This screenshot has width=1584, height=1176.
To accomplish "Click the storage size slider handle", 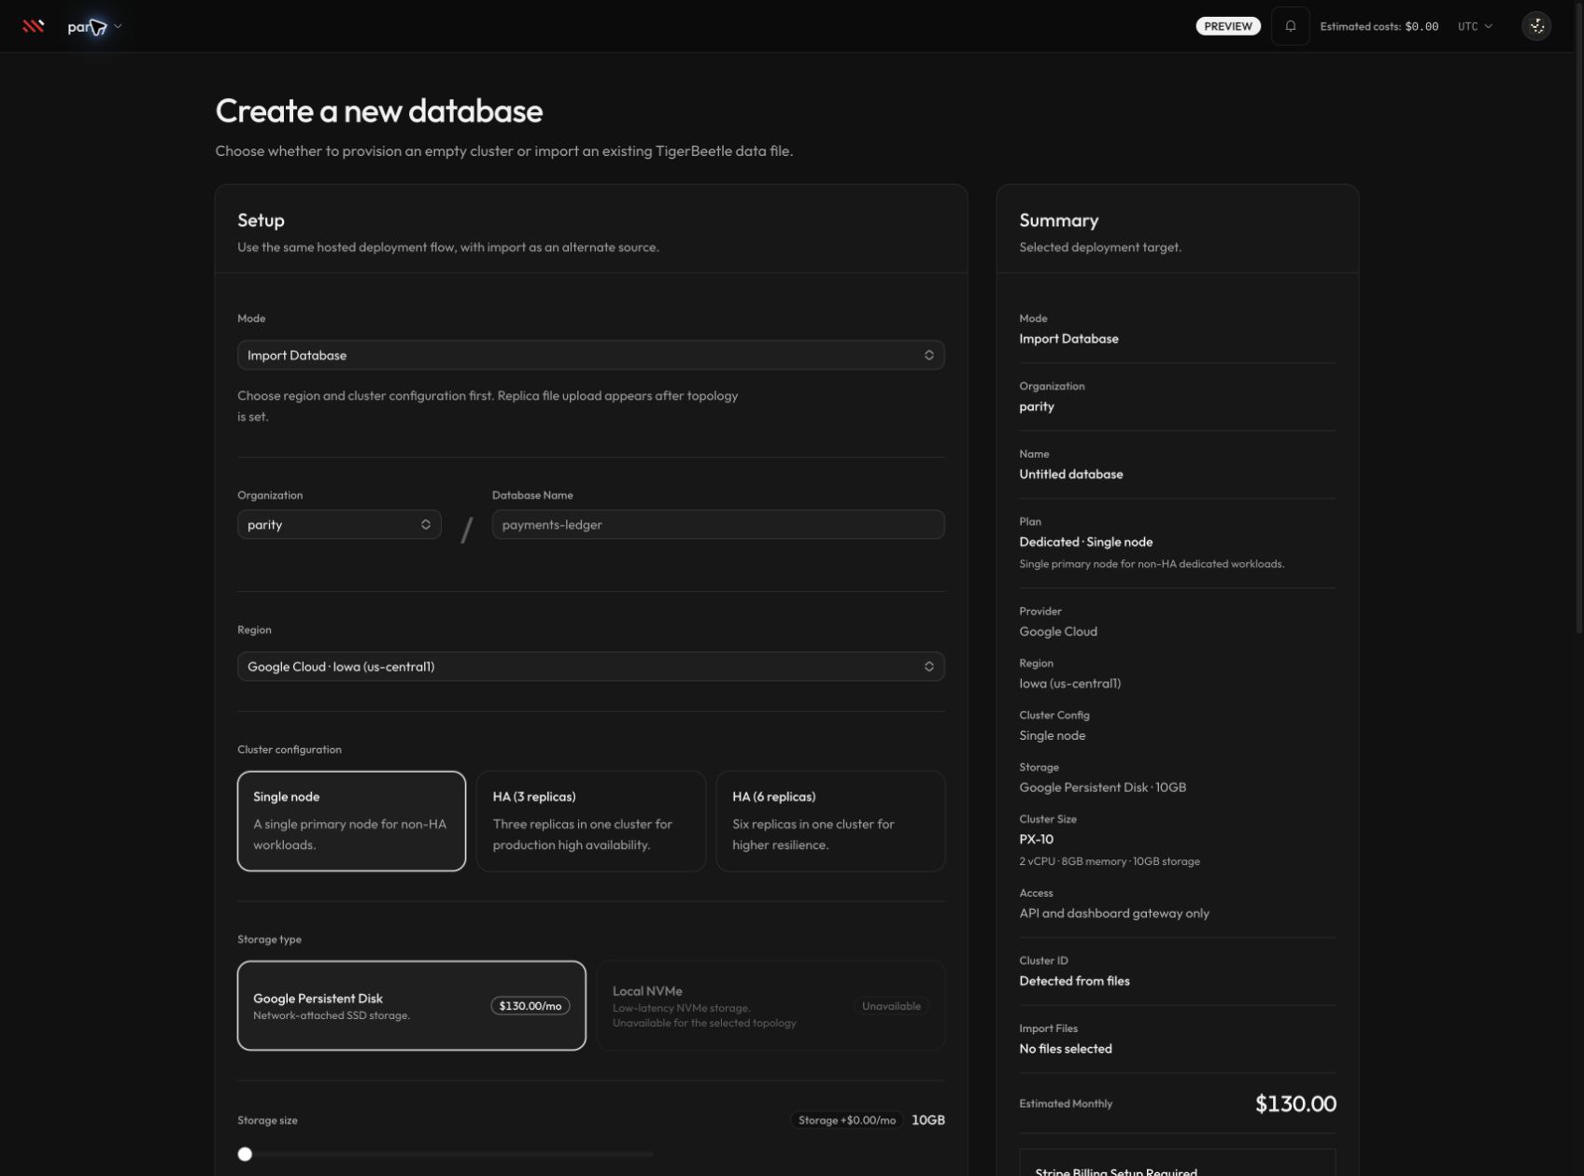I will pos(245,1155).
